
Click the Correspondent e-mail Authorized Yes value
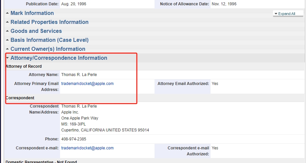[215, 148]
